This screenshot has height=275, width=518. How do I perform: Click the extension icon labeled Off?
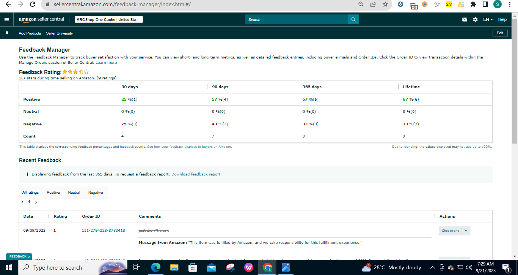tap(413, 5)
